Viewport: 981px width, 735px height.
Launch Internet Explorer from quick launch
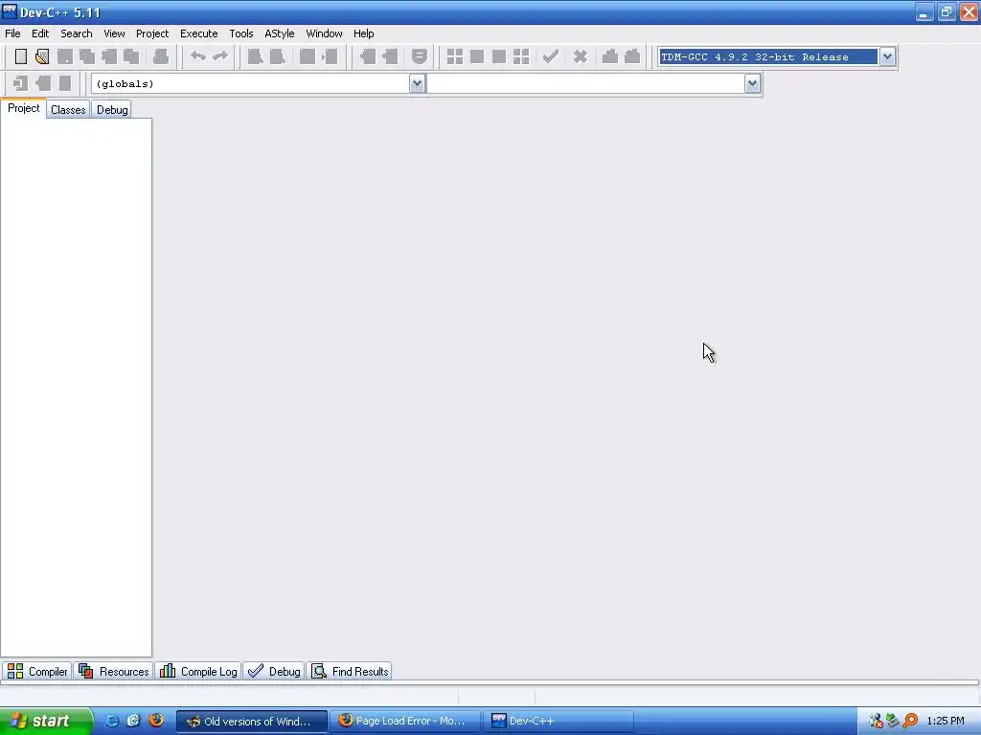[x=111, y=721]
